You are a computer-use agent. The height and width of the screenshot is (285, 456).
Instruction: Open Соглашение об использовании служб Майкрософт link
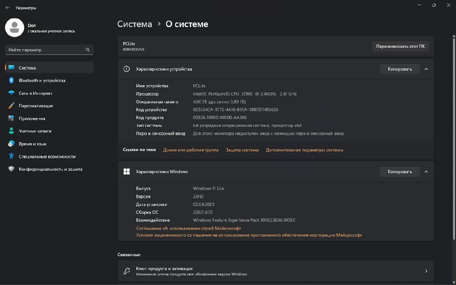188,228
